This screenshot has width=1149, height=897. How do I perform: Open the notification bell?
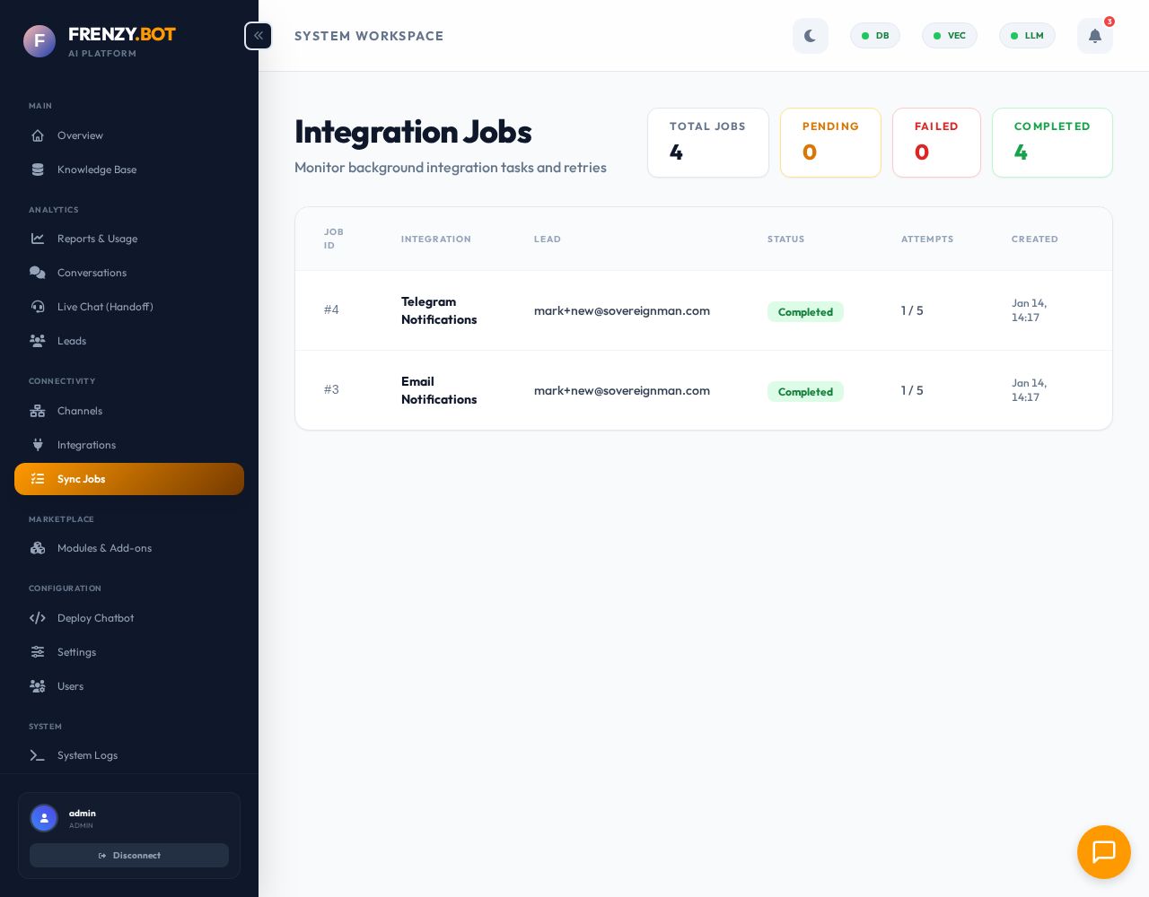tap(1094, 36)
